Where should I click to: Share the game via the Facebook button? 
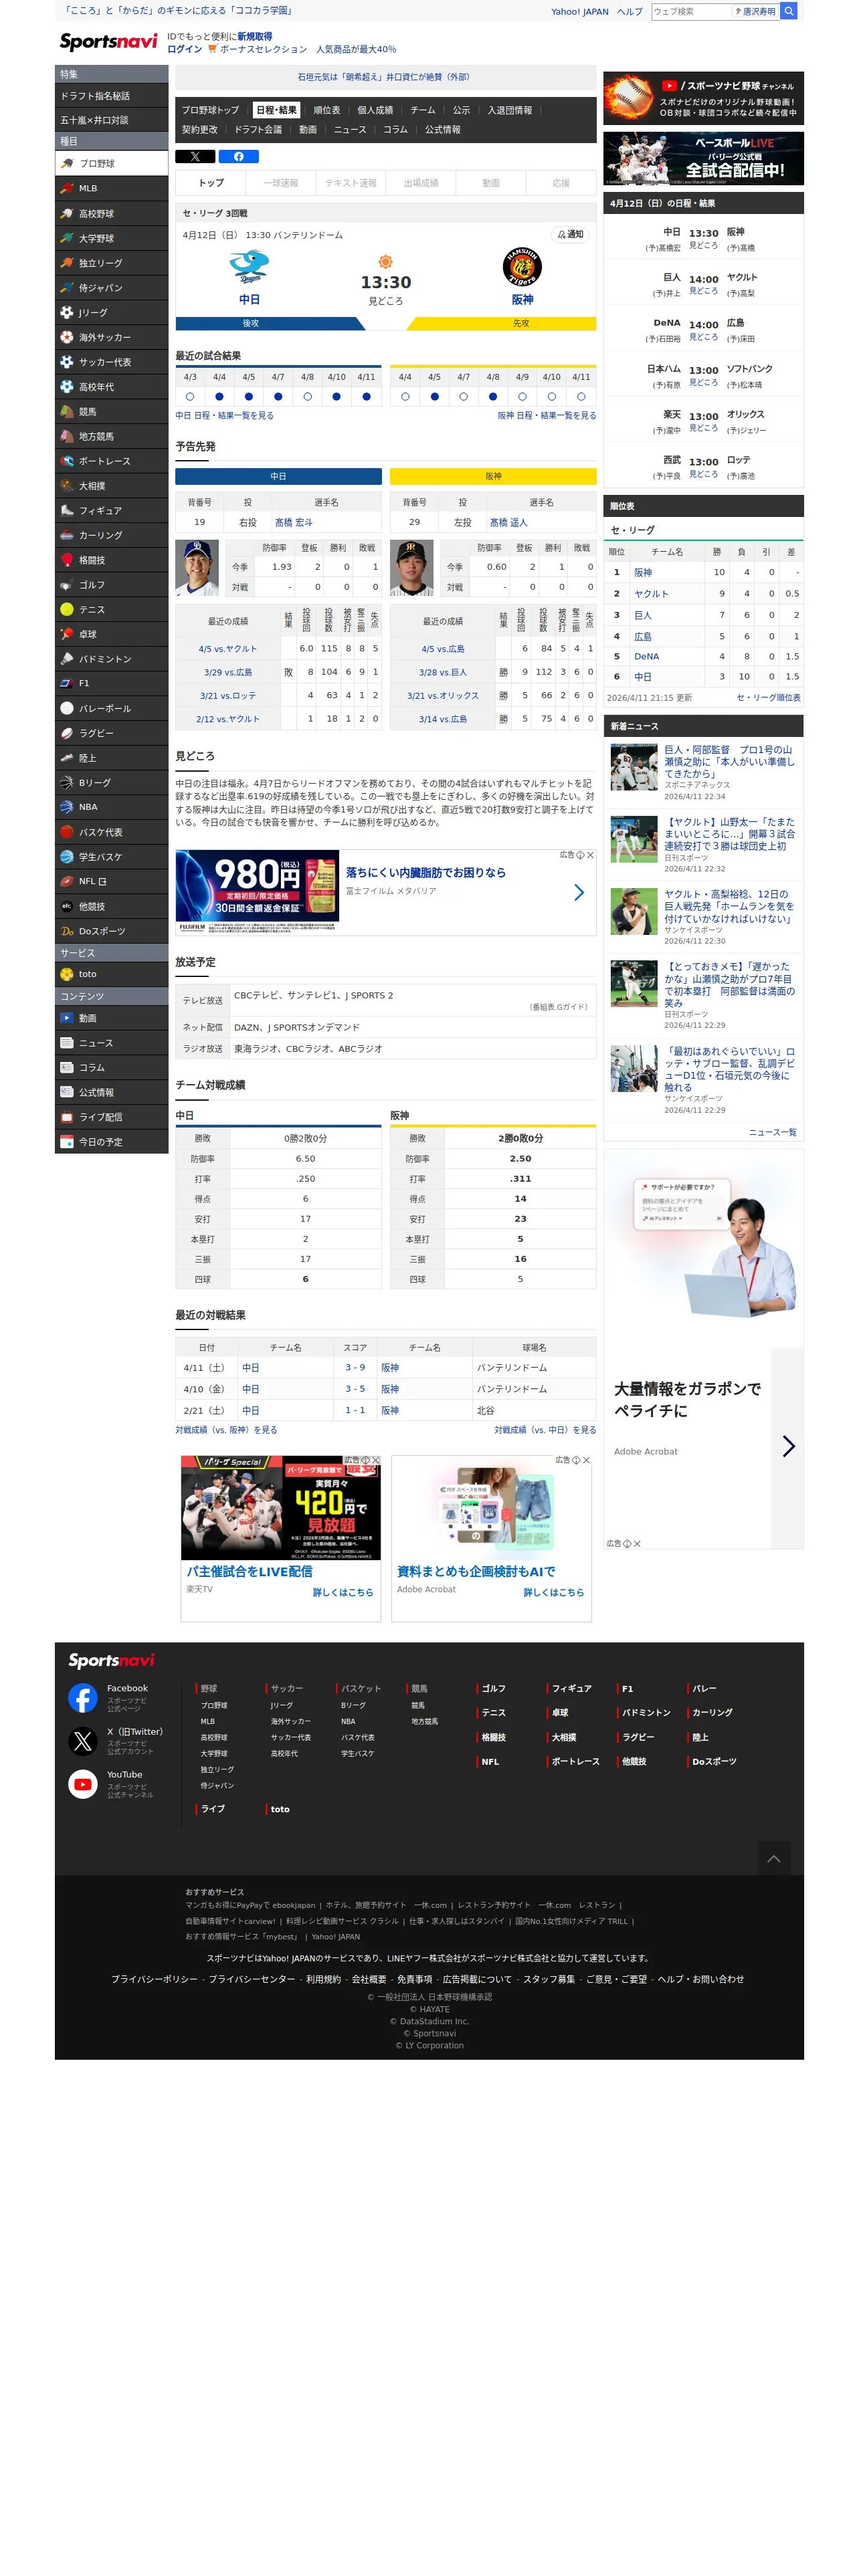238,157
